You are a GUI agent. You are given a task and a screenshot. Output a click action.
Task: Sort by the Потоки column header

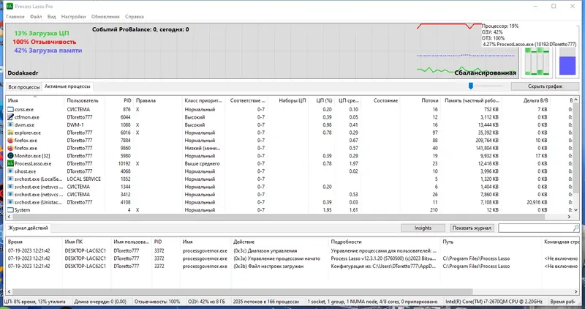tap(420, 100)
